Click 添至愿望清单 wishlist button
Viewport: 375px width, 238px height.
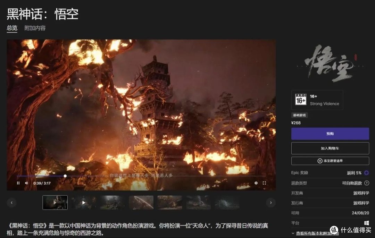click(330, 161)
